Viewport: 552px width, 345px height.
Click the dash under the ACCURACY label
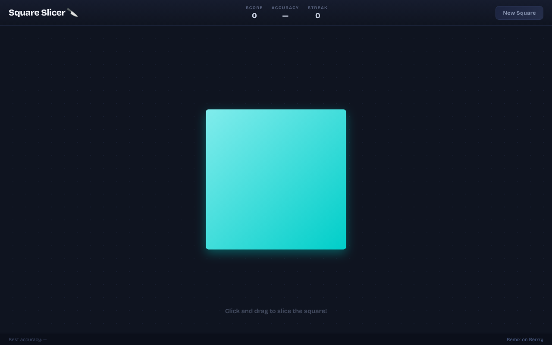[x=285, y=16]
